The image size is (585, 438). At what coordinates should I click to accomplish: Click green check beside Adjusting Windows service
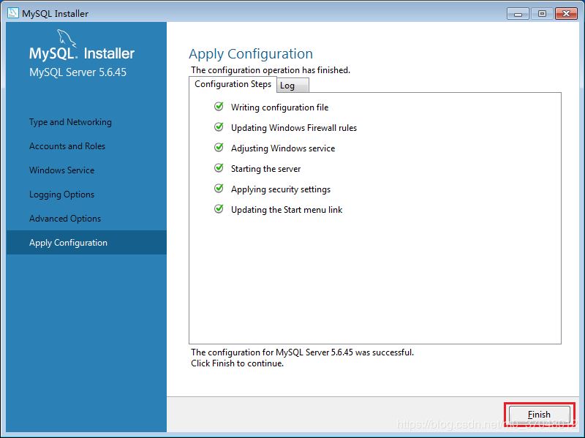point(218,148)
